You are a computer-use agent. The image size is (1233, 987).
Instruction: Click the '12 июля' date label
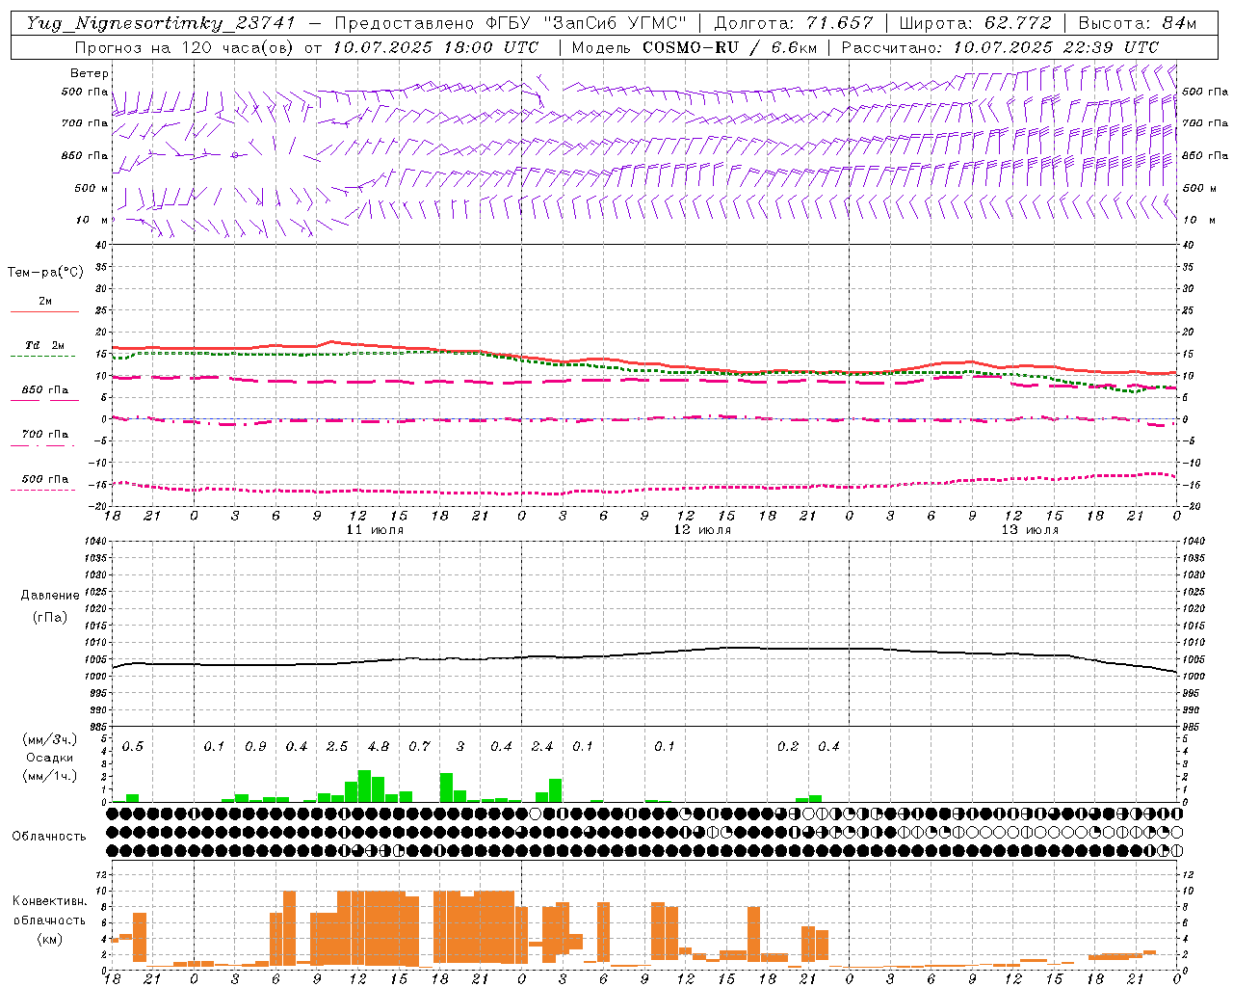pyautogui.click(x=702, y=530)
